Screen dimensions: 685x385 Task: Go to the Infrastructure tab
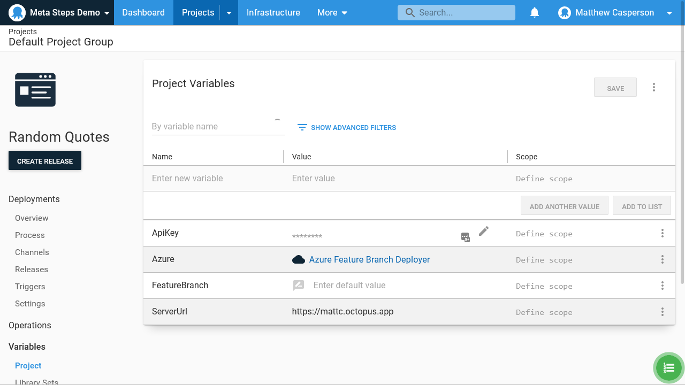[x=273, y=13]
